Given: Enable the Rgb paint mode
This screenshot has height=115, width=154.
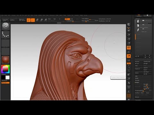Looking at the screenshot, I should [x=55, y=19].
